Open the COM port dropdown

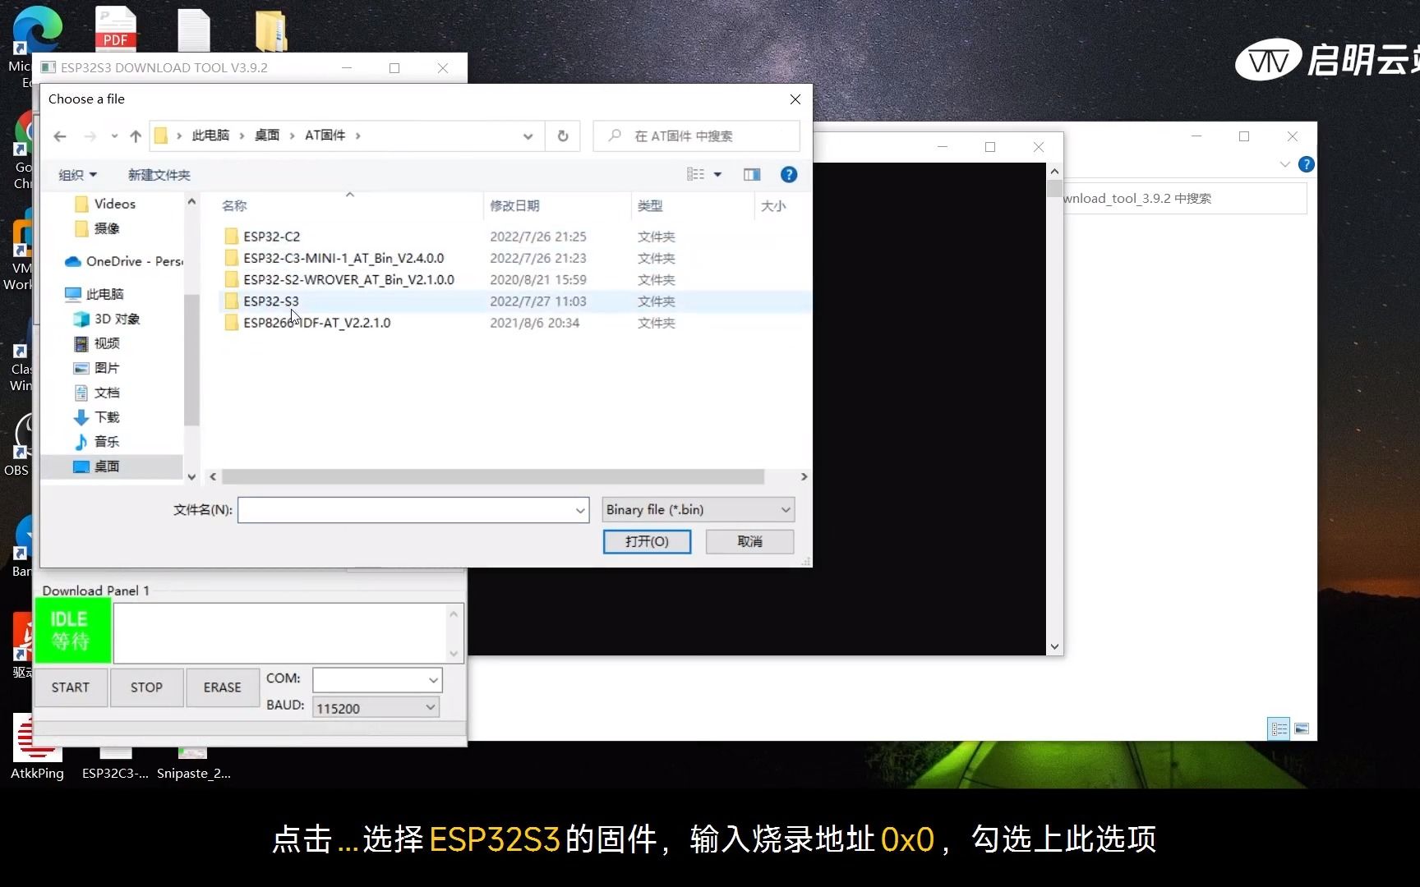coord(432,679)
